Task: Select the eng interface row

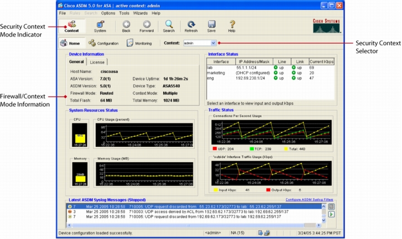Action: [x=271, y=78]
